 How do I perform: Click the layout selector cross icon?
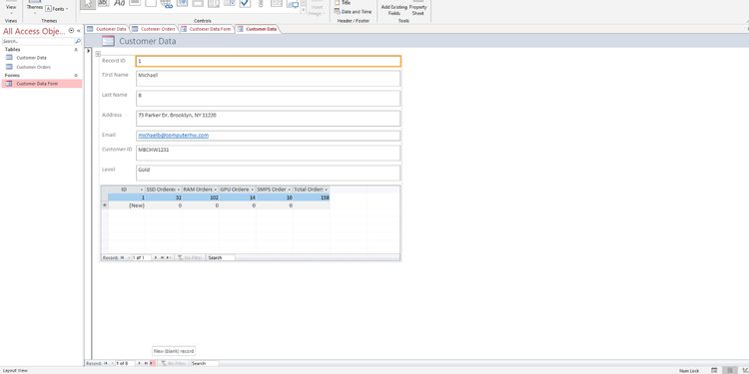tap(98, 54)
